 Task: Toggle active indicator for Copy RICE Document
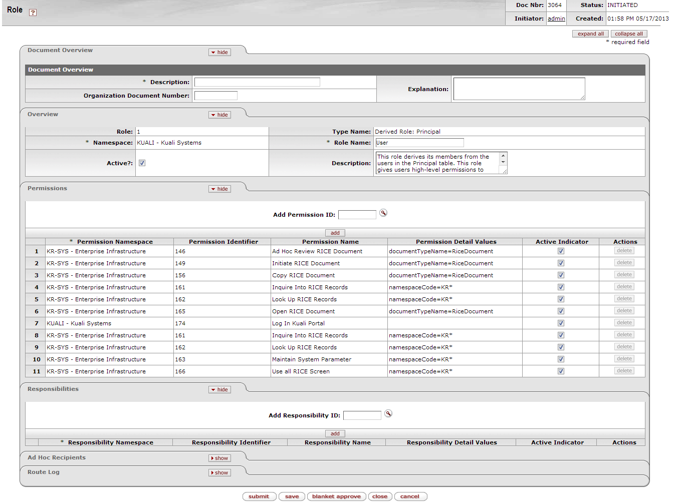tap(561, 275)
